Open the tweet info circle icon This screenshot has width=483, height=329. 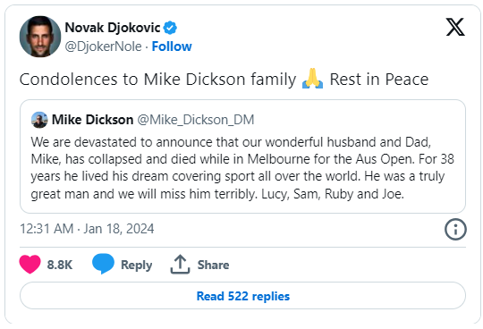click(x=455, y=229)
